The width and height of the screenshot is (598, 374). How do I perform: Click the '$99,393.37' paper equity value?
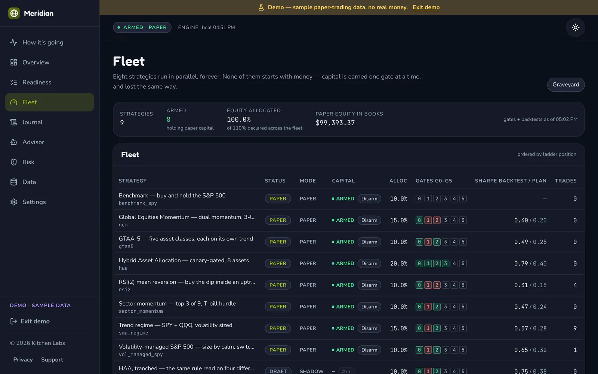point(335,123)
